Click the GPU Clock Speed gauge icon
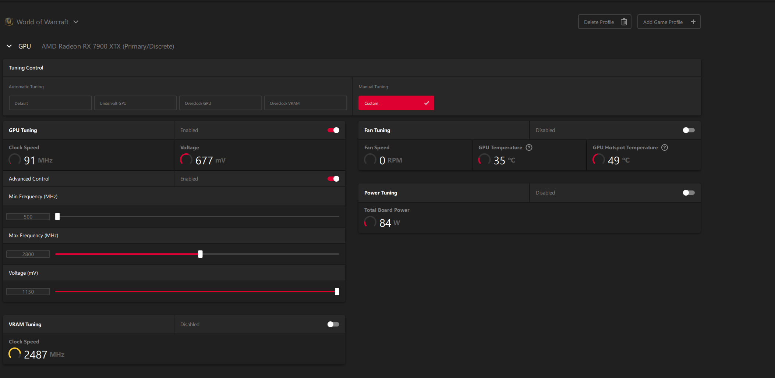Screen dimensions: 775x378 [15, 160]
